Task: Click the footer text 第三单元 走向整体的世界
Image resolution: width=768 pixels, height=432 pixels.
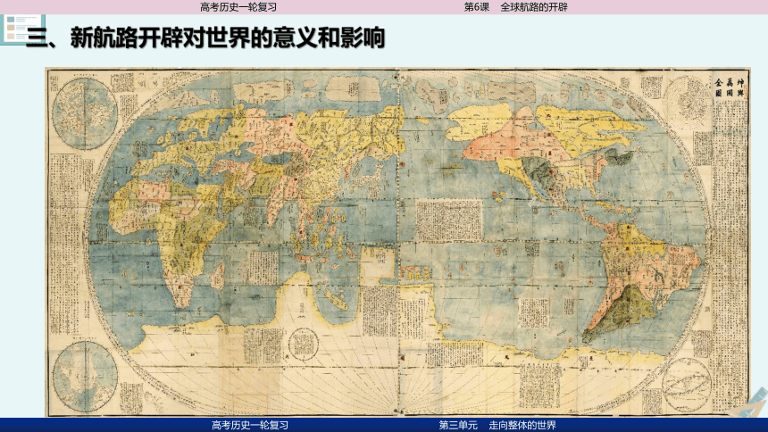Action: pyautogui.click(x=497, y=425)
